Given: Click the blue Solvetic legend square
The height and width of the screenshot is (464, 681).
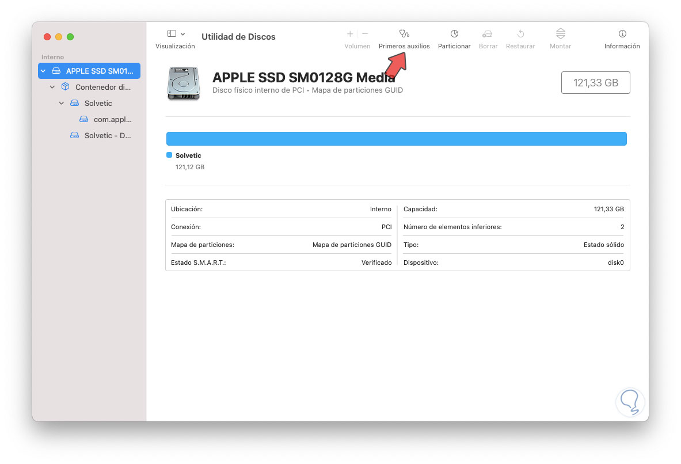Looking at the screenshot, I should coord(169,155).
